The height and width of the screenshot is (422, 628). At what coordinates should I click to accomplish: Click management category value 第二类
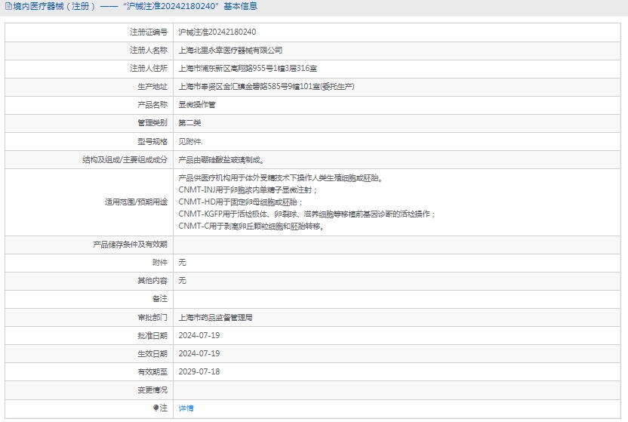coord(189,123)
